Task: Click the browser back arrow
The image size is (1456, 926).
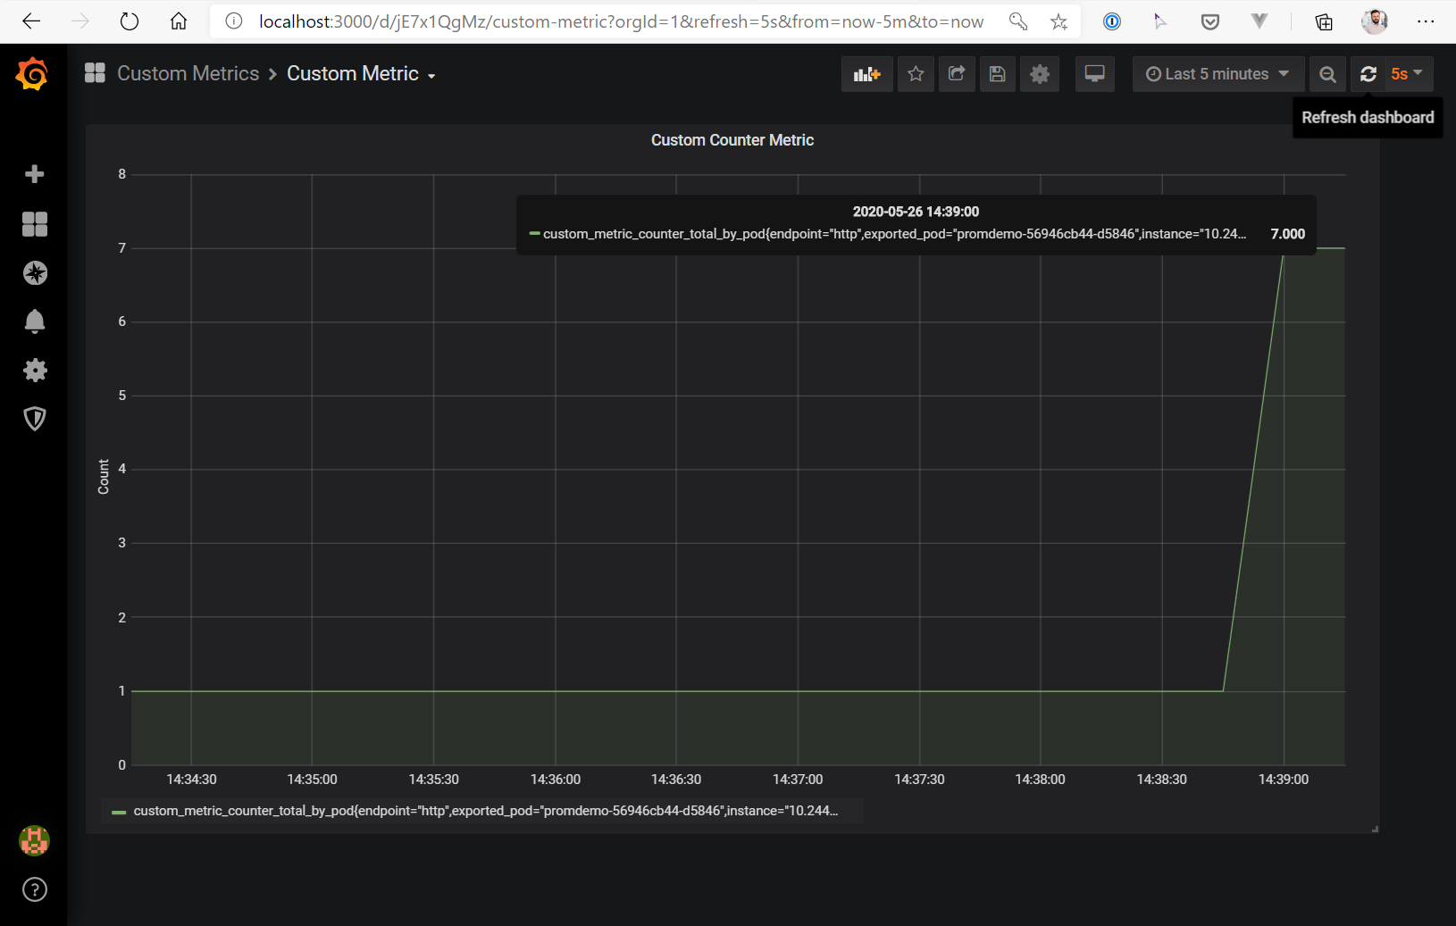Action: click(31, 21)
